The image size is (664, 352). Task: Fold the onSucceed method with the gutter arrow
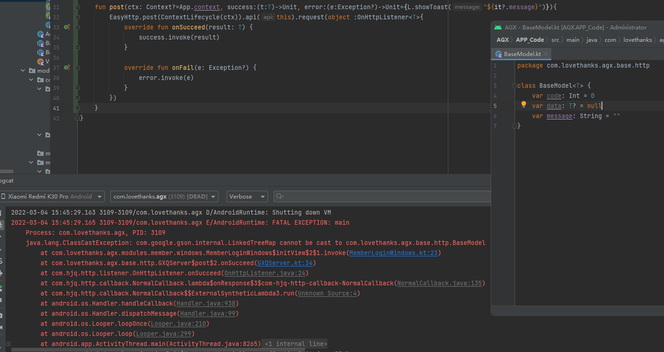point(77,27)
